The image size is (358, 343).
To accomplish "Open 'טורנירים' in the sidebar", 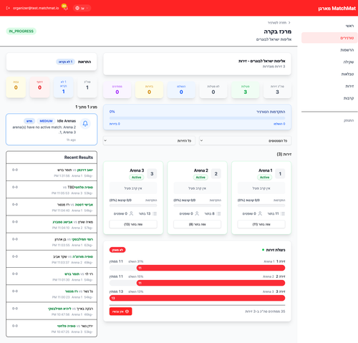I will click(x=329, y=38).
